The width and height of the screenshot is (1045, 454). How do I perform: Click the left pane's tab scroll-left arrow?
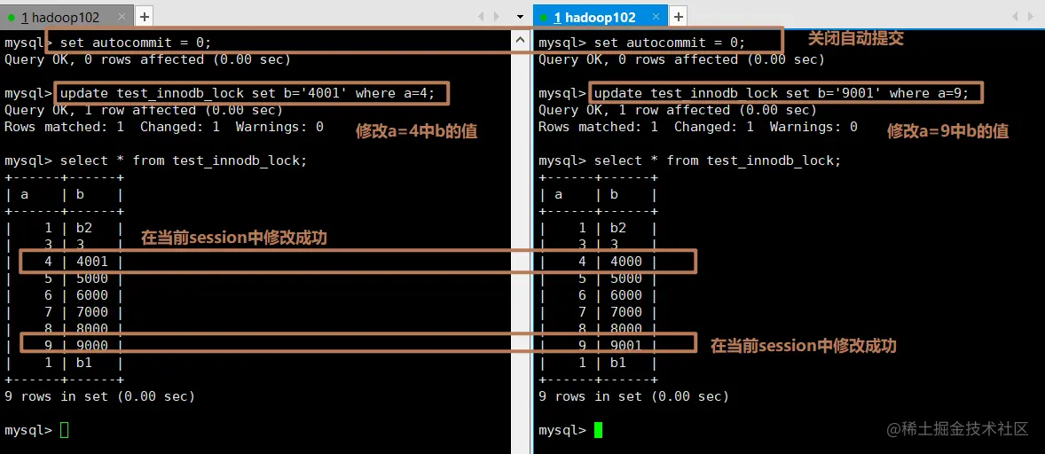click(x=481, y=16)
